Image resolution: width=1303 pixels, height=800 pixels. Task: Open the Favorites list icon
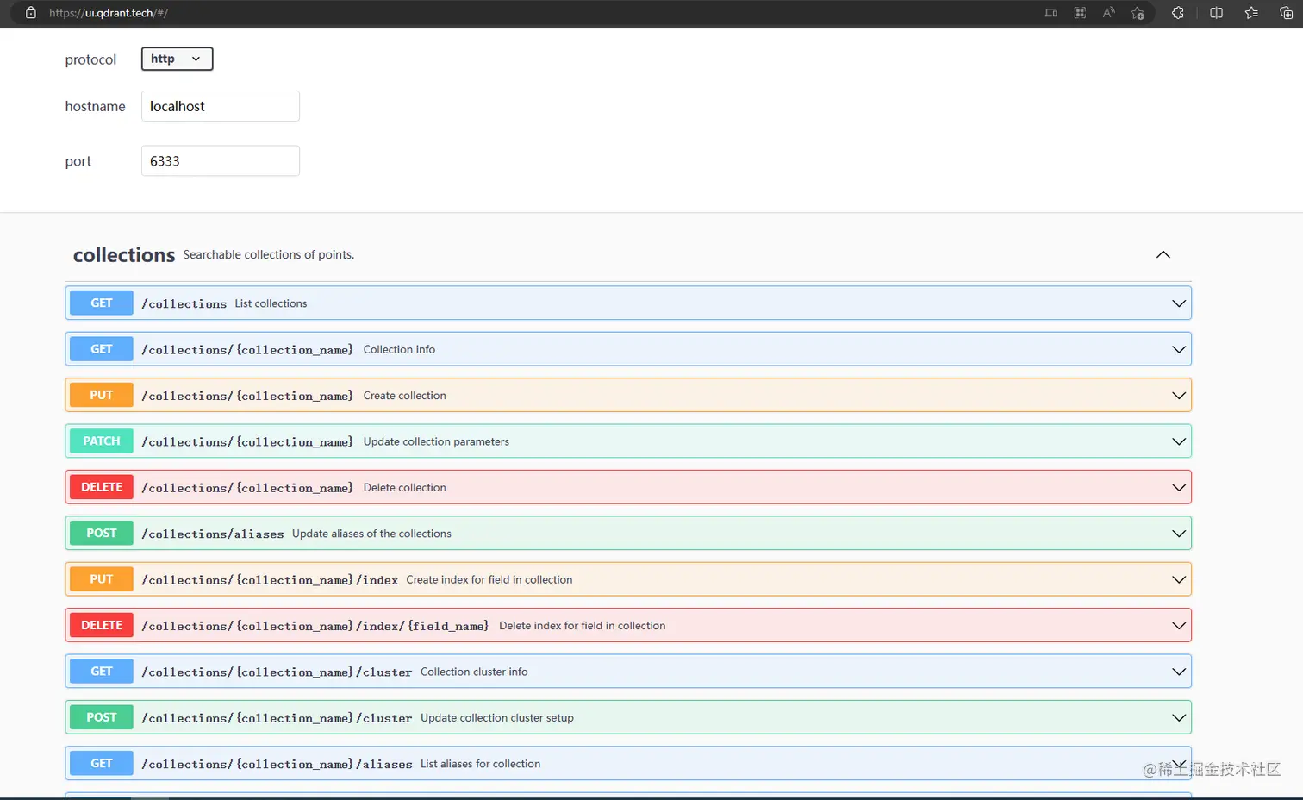1251,13
